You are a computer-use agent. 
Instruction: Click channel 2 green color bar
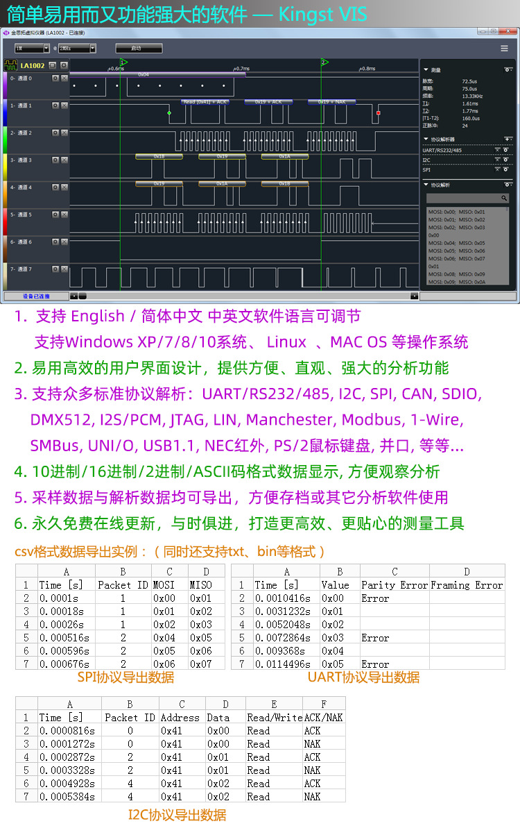[x=6, y=139]
